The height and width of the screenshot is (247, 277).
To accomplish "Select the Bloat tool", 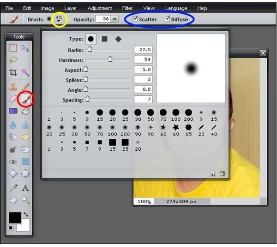I will pos(13,174).
